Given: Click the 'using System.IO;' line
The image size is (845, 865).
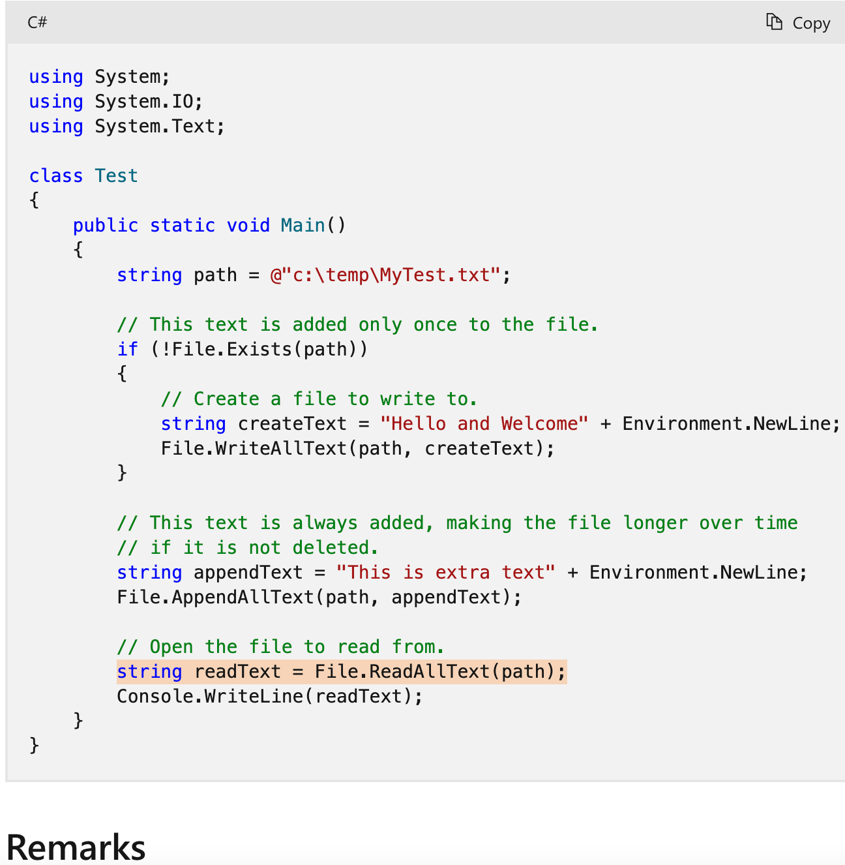Looking at the screenshot, I should click(x=116, y=102).
